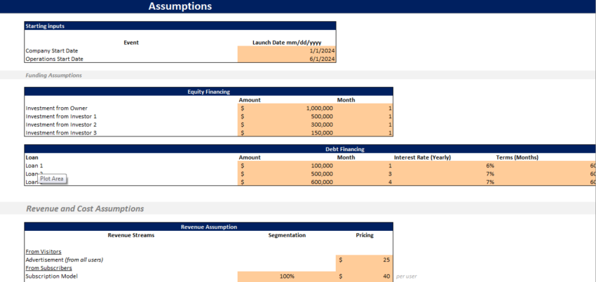This screenshot has width=596, height=282.
Task: Select the 600,000 loan amount cell
Action: click(x=287, y=182)
